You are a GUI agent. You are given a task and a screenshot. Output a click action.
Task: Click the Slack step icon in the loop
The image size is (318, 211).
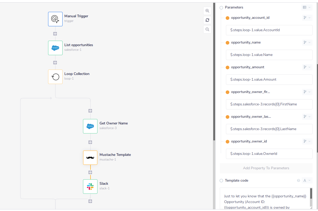90,186
